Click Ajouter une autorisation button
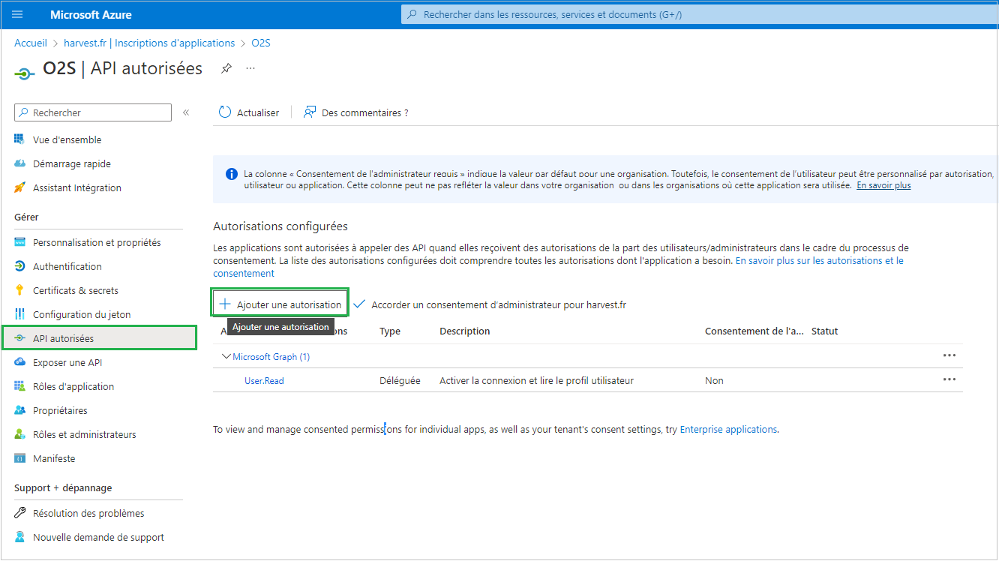 pos(280,304)
